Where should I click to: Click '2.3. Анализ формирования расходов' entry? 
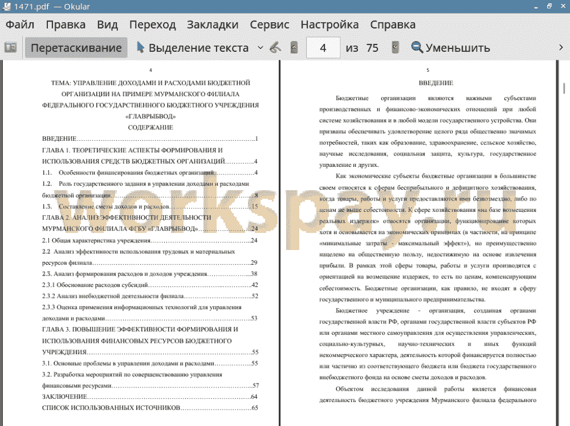coord(150,274)
